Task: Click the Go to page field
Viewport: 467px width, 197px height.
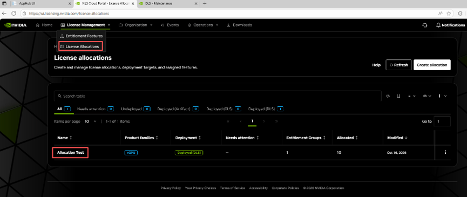Action: click(x=442, y=121)
